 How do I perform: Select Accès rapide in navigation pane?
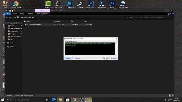pos(13,23)
